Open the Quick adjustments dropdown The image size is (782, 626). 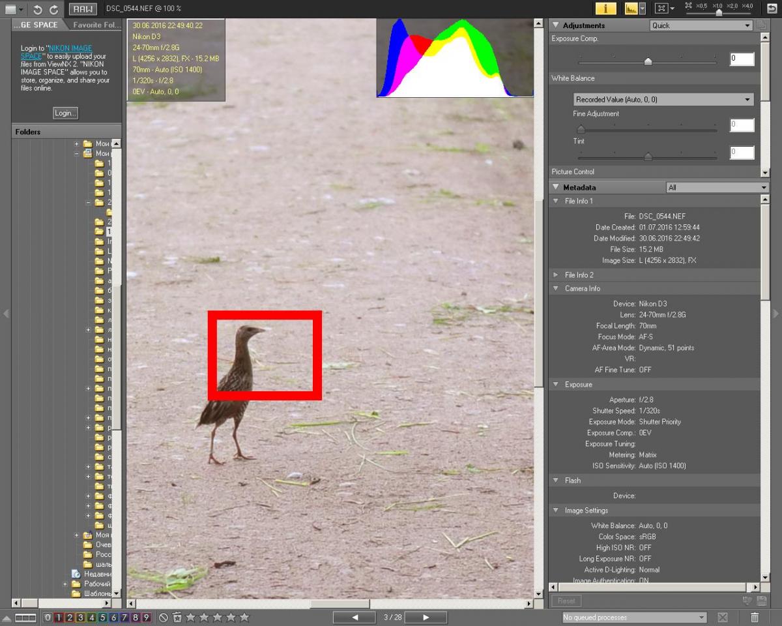tap(701, 25)
